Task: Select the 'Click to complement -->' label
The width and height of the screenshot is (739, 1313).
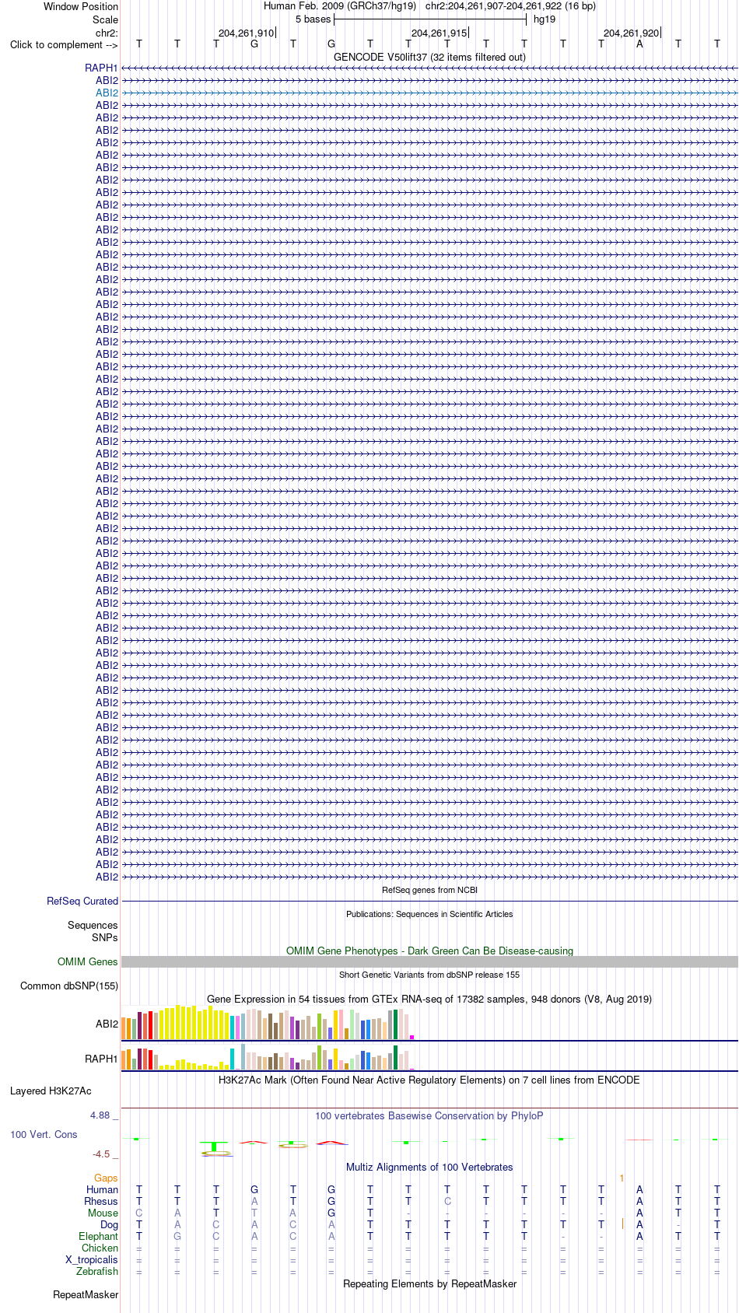Action: point(64,44)
